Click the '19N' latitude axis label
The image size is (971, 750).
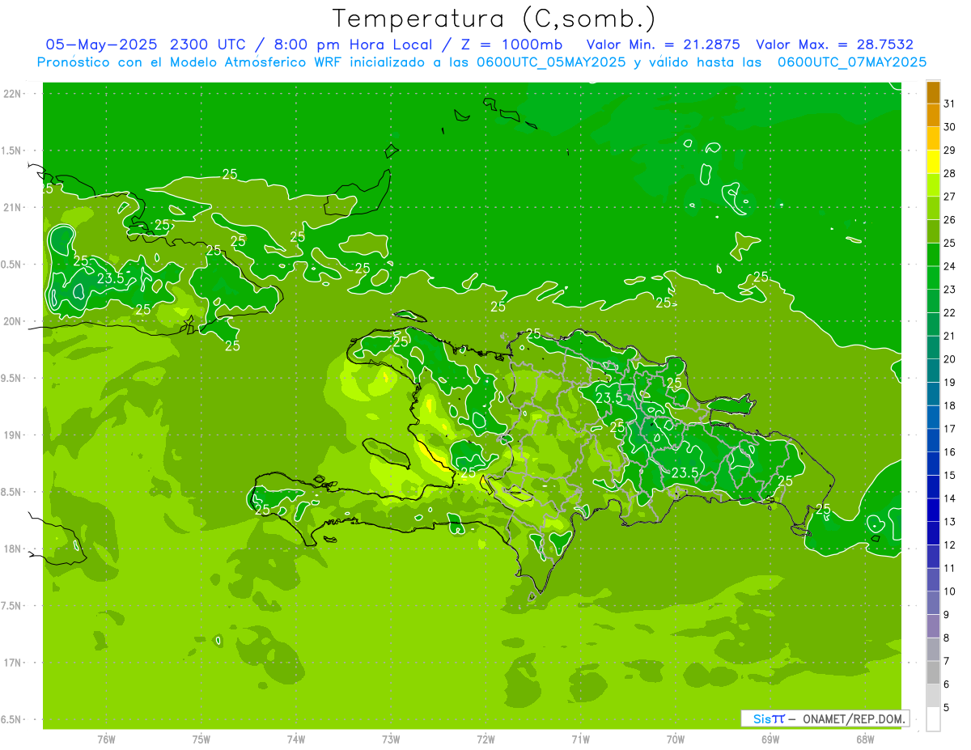pyautogui.click(x=12, y=435)
